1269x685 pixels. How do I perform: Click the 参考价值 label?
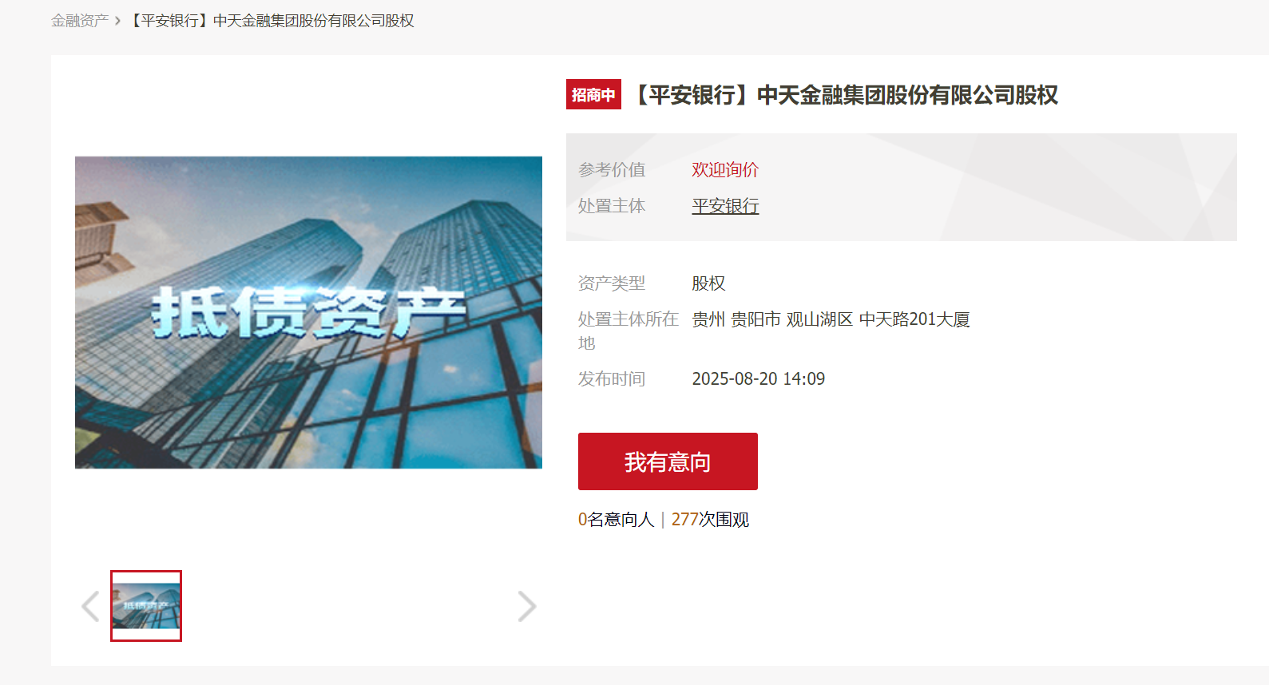pyautogui.click(x=612, y=169)
